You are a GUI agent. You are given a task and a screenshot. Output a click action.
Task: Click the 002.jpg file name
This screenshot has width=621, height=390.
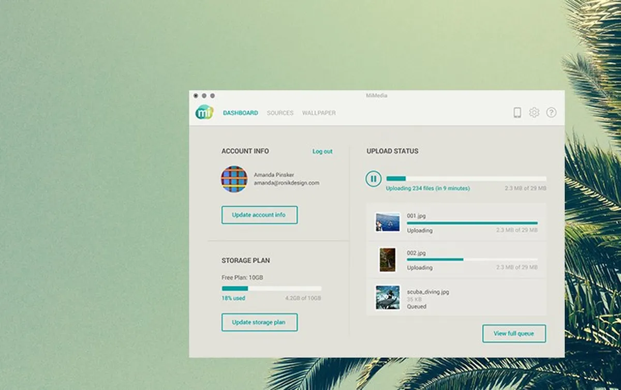416,253
